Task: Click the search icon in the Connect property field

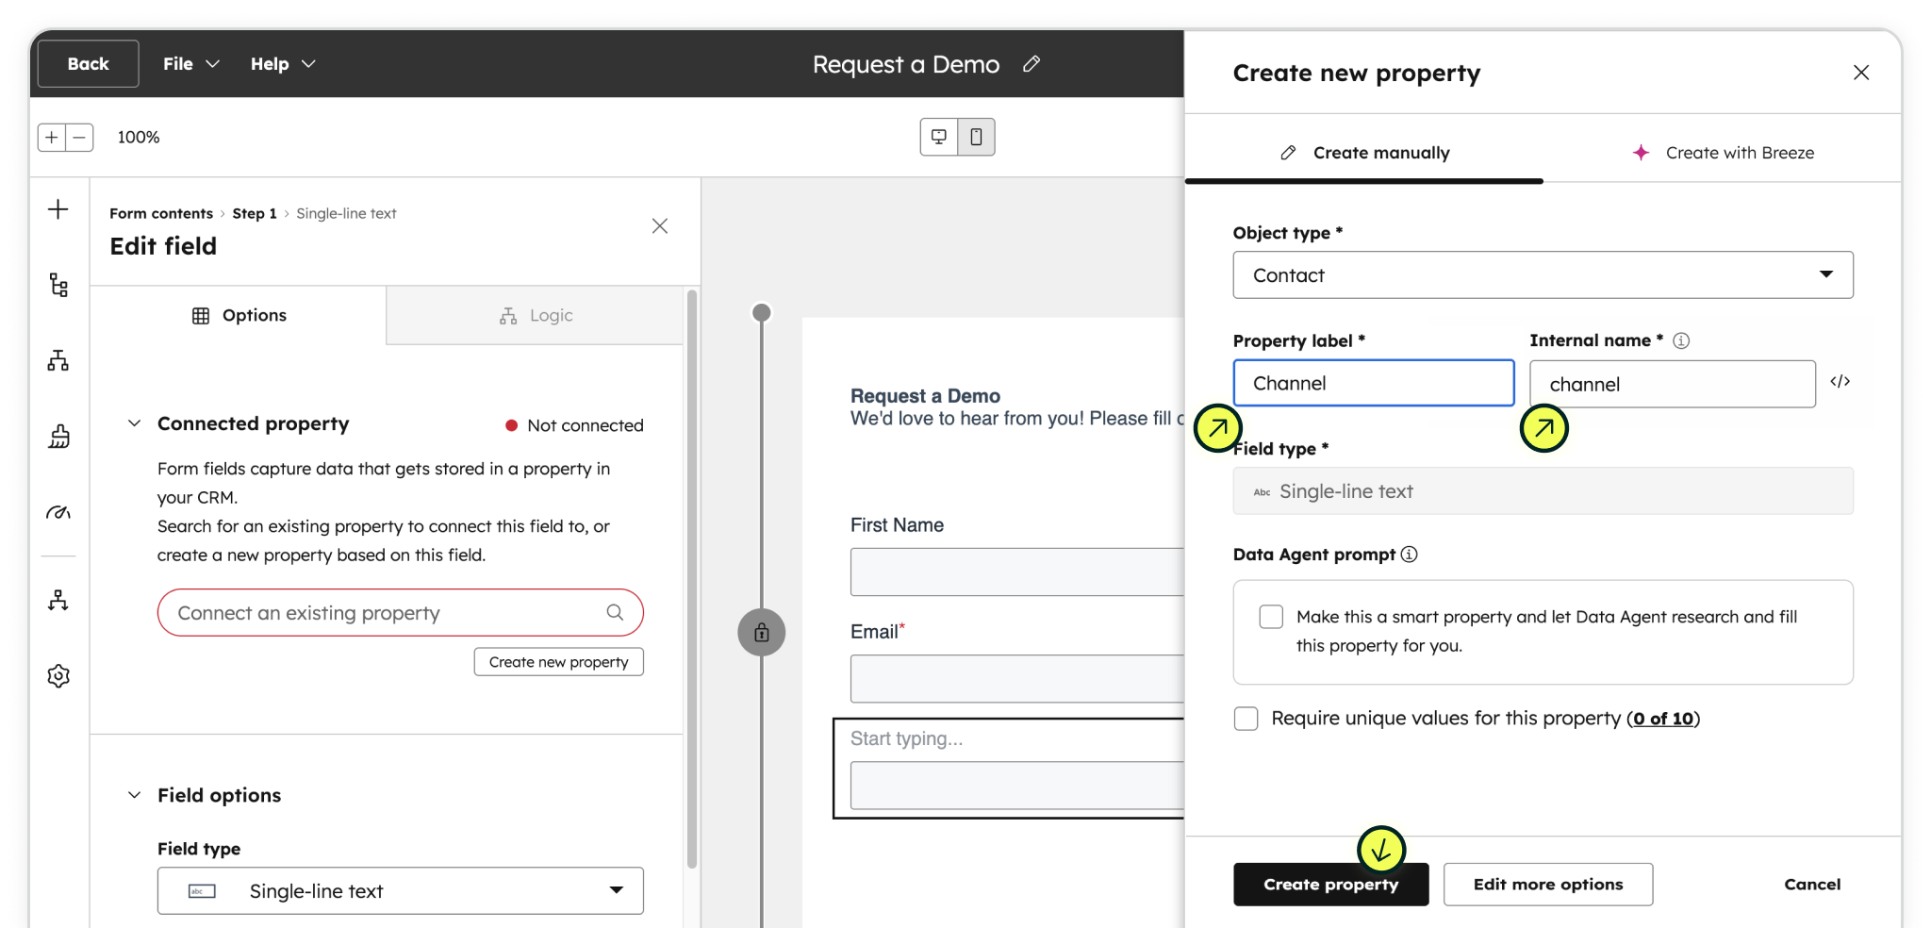Action: point(615,612)
